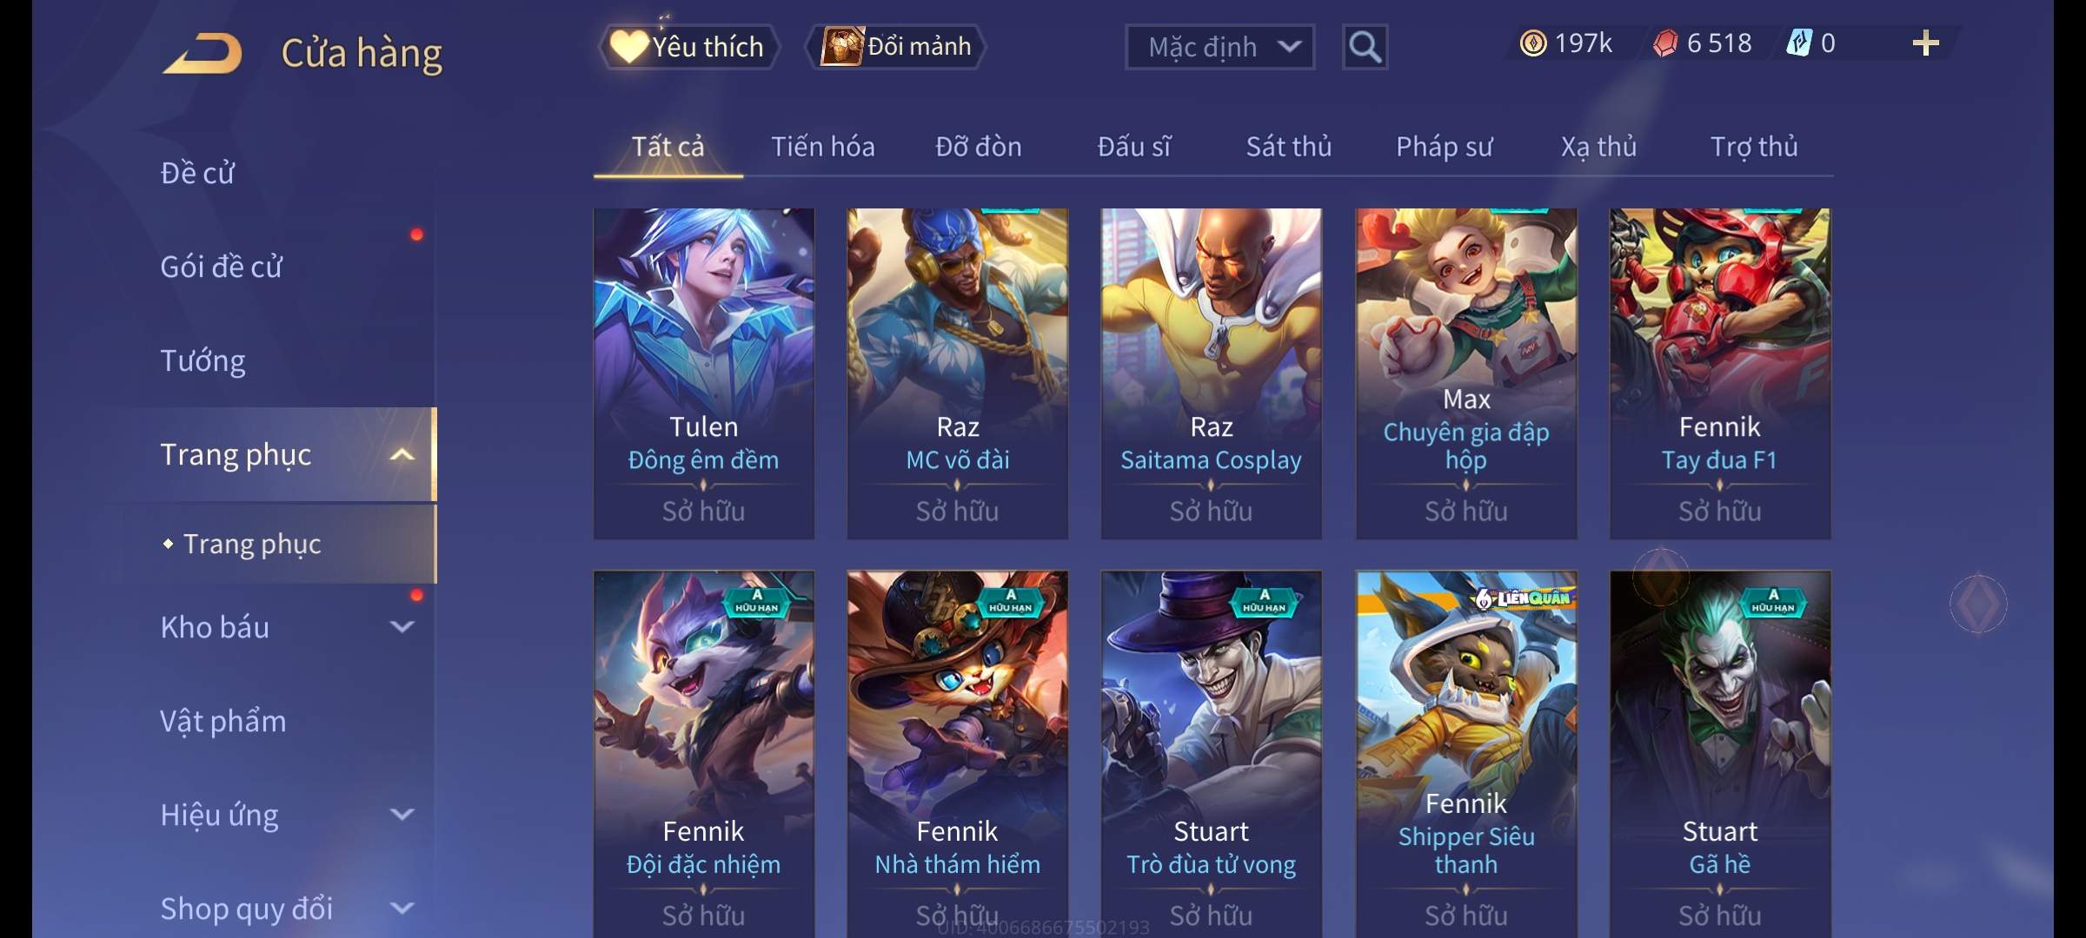Open the search magnifier icon
Screen dimensions: 2086x938
point(1365,47)
